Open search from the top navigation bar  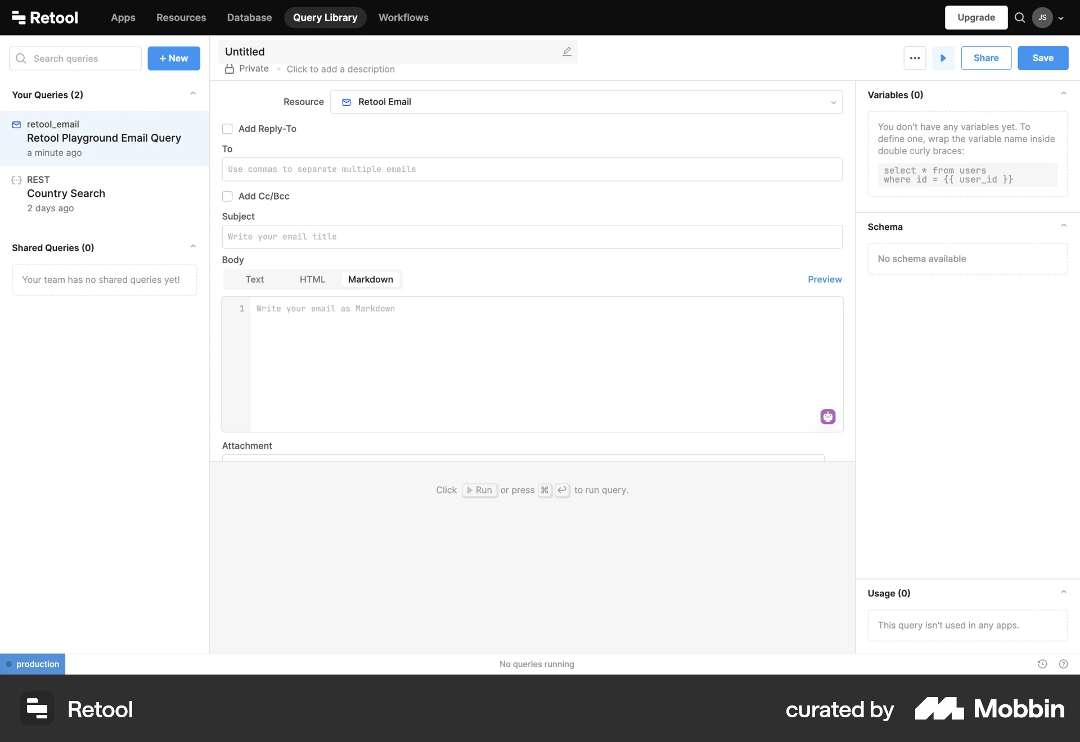pos(1019,17)
